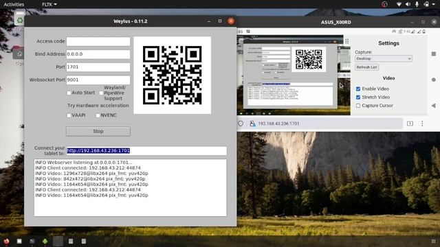
Task: Open Firefox from the bottom taskbar
Action: 6,241
